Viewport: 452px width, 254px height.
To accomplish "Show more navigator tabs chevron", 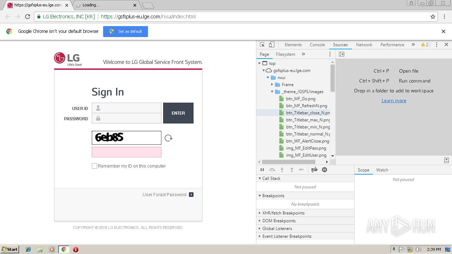I will (x=303, y=54).
